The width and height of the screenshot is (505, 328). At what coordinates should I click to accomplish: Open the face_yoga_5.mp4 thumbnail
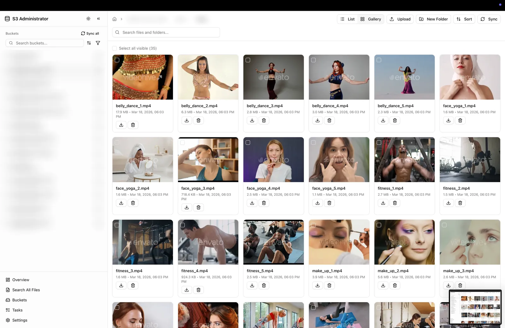(339, 159)
